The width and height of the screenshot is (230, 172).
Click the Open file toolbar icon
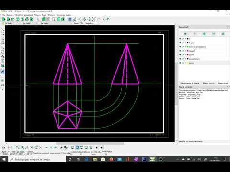(x=13, y=19)
